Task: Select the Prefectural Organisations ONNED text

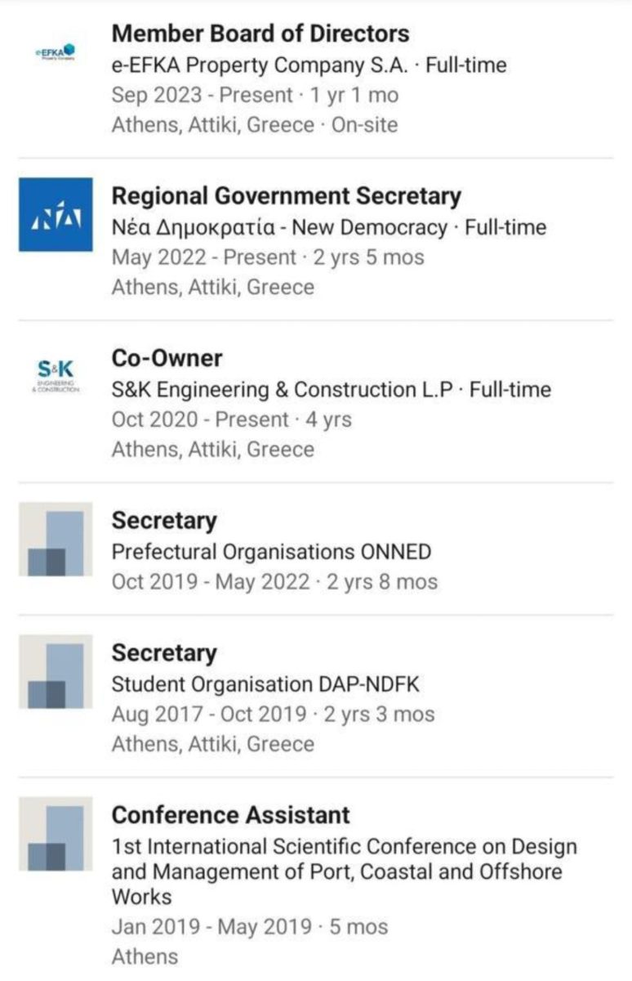Action: (x=271, y=552)
